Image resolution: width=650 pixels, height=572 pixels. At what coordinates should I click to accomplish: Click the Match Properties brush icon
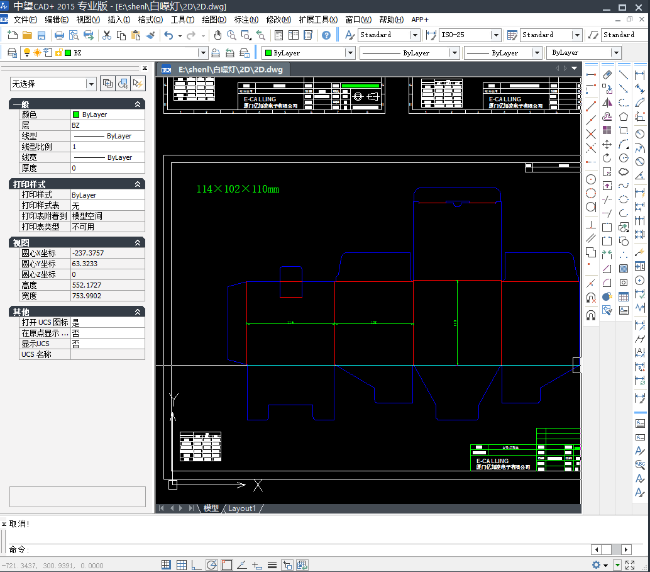[150, 35]
